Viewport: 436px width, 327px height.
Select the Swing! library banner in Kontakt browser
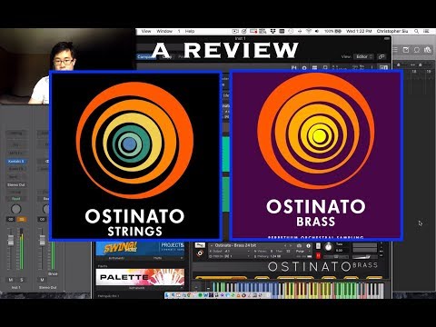(x=140, y=249)
